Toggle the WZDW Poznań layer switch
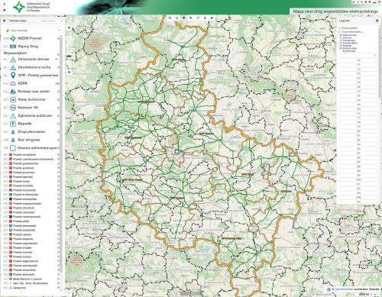The width and height of the screenshot is (382, 297). (x=5, y=38)
